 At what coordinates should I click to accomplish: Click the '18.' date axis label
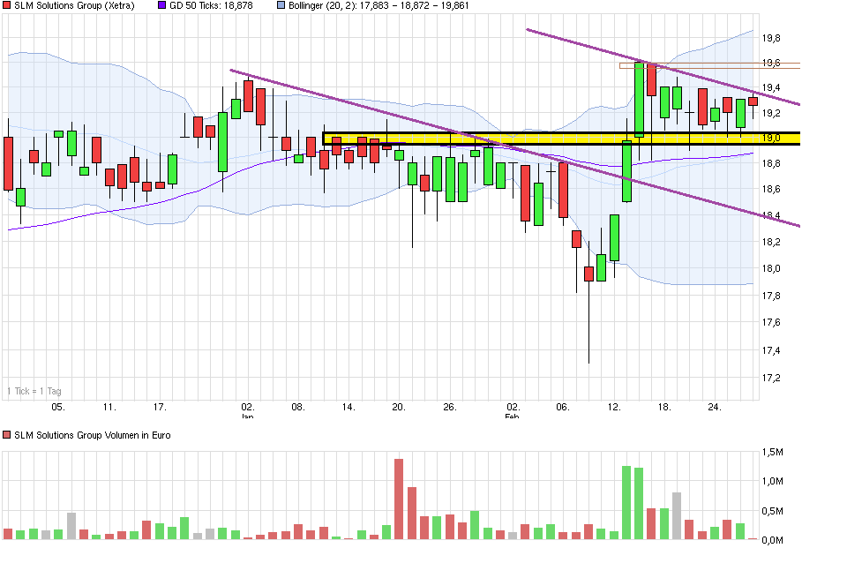point(664,407)
